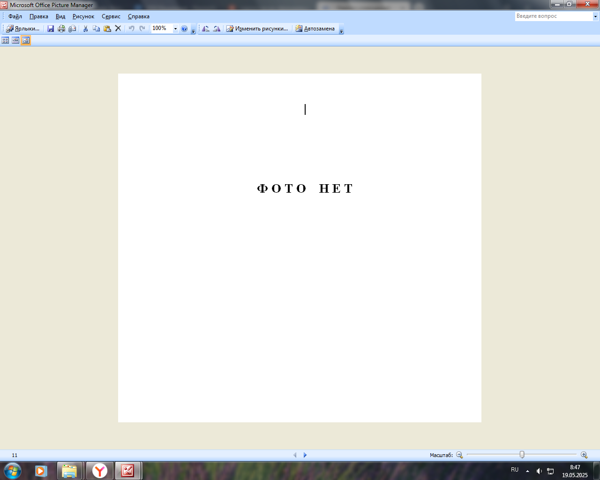Open the Справка menu
This screenshot has width=600, height=480.
139,16
